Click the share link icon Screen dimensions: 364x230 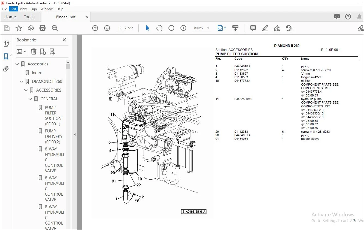pyautogui.click(x=361, y=28)
